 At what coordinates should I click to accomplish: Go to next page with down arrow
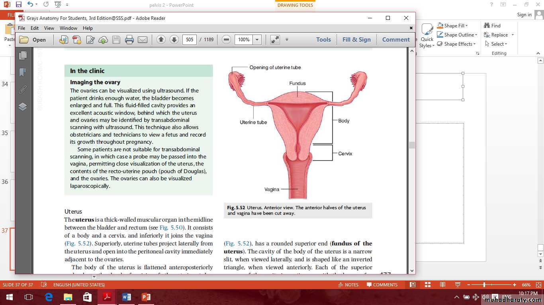click(x=174, y=40)
